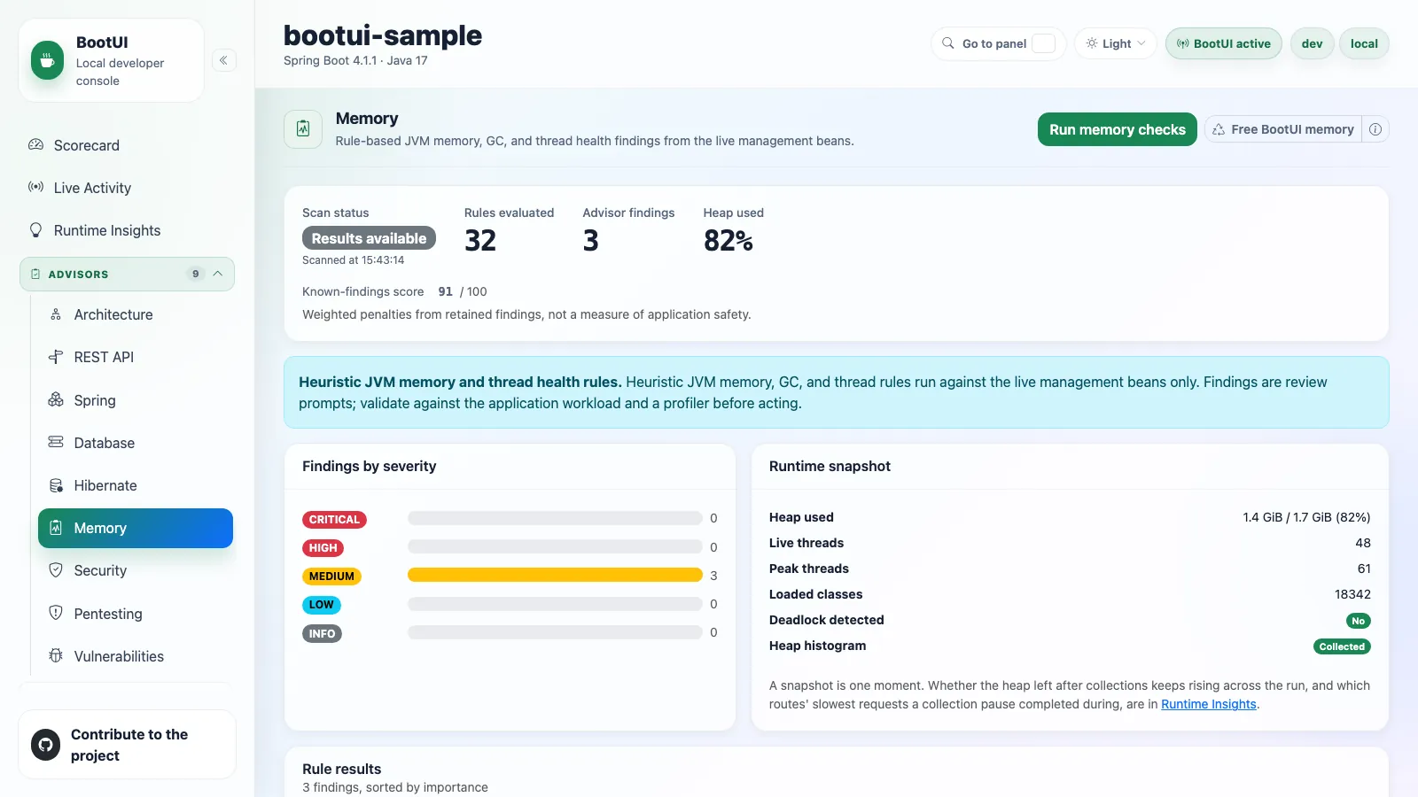Open the Vulnerabilities advisor
This screenshot has width=1418, height=797.
(x=136, y=656)
